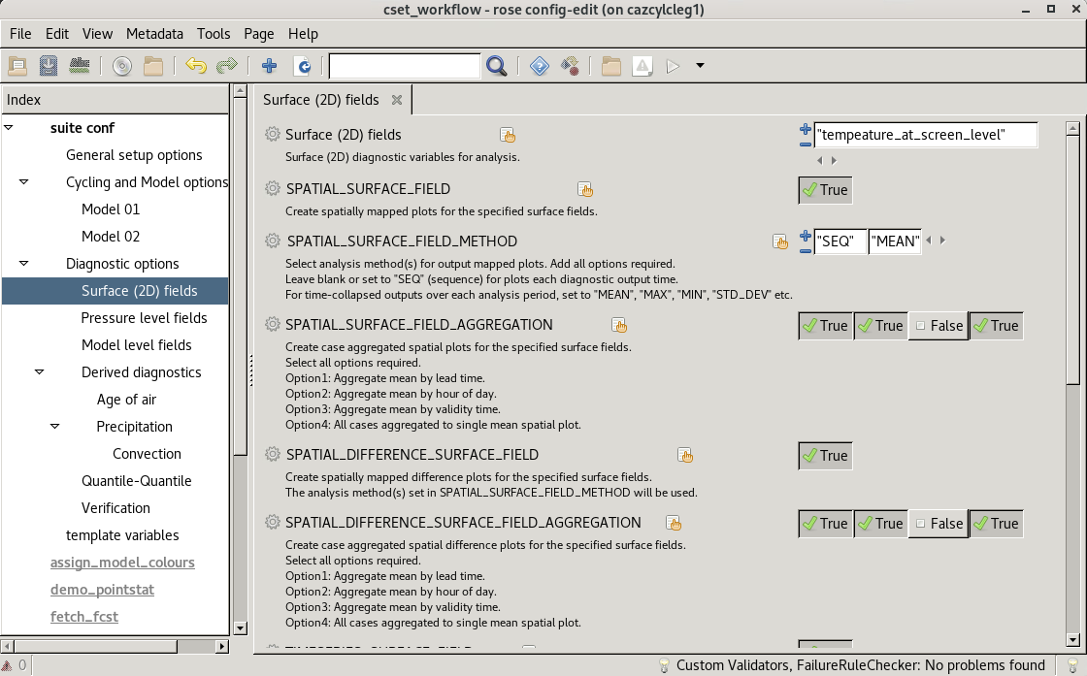The height and width of the screenshot is (676, 1087).
Task: Click the flag icon beside Surface (2D) fields title
Action: click(x=508, y=135)
